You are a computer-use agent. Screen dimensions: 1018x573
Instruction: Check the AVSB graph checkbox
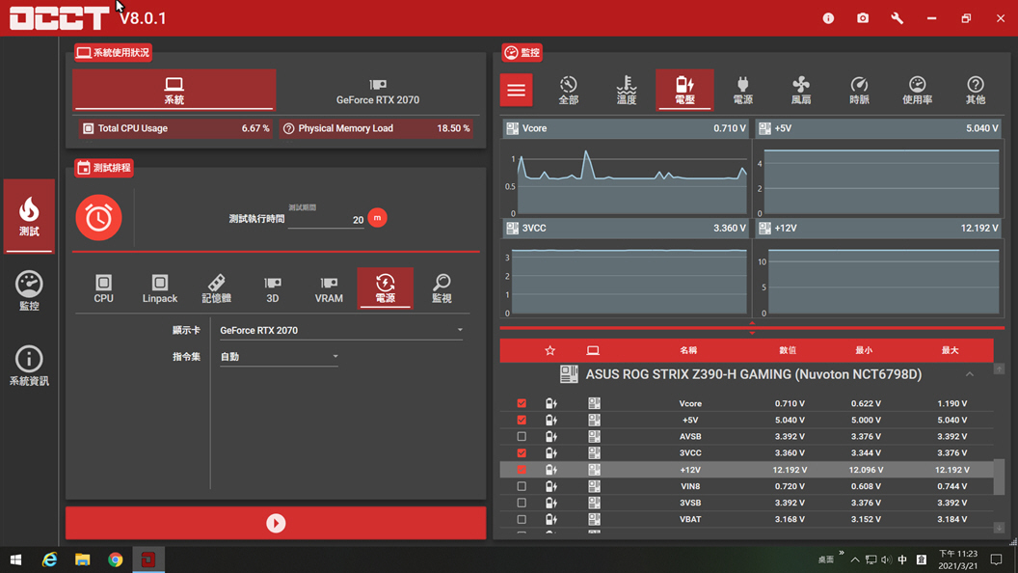(522, 437)
